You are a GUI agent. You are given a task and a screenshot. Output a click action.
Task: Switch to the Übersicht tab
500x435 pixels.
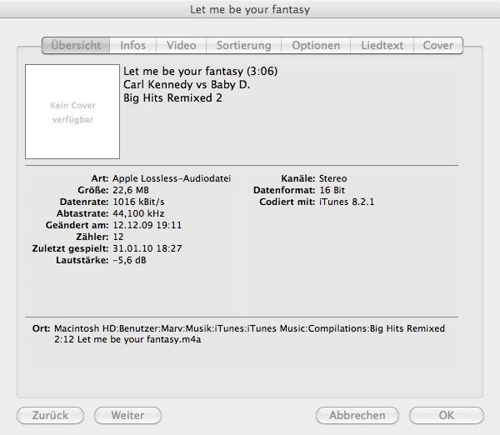tap(76, 45)
